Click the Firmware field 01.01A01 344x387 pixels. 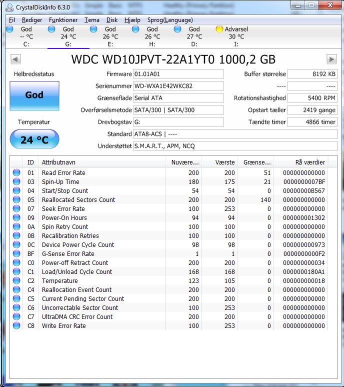(x=178, y=74)
